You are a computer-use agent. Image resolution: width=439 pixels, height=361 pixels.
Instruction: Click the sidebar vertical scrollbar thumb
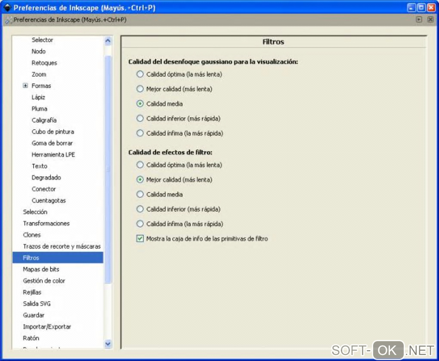pyautogui.click(x=108, y=170)
